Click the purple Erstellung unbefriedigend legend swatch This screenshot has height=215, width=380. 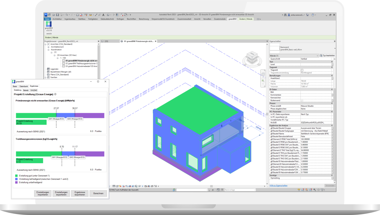point(16,183)
